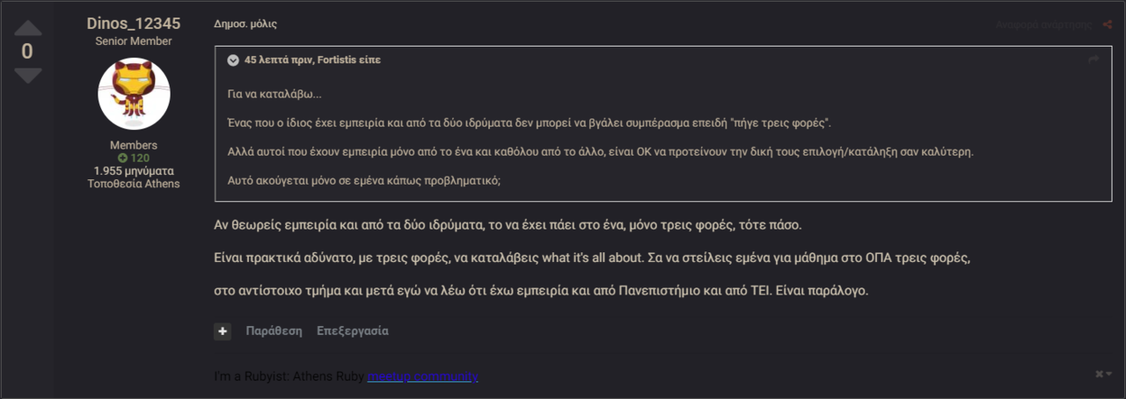Image resolution: width=1126 pixels, height=399 pixels.
Task: Toggle multi-quote with the plus button
Action: (x=222, y=331)
